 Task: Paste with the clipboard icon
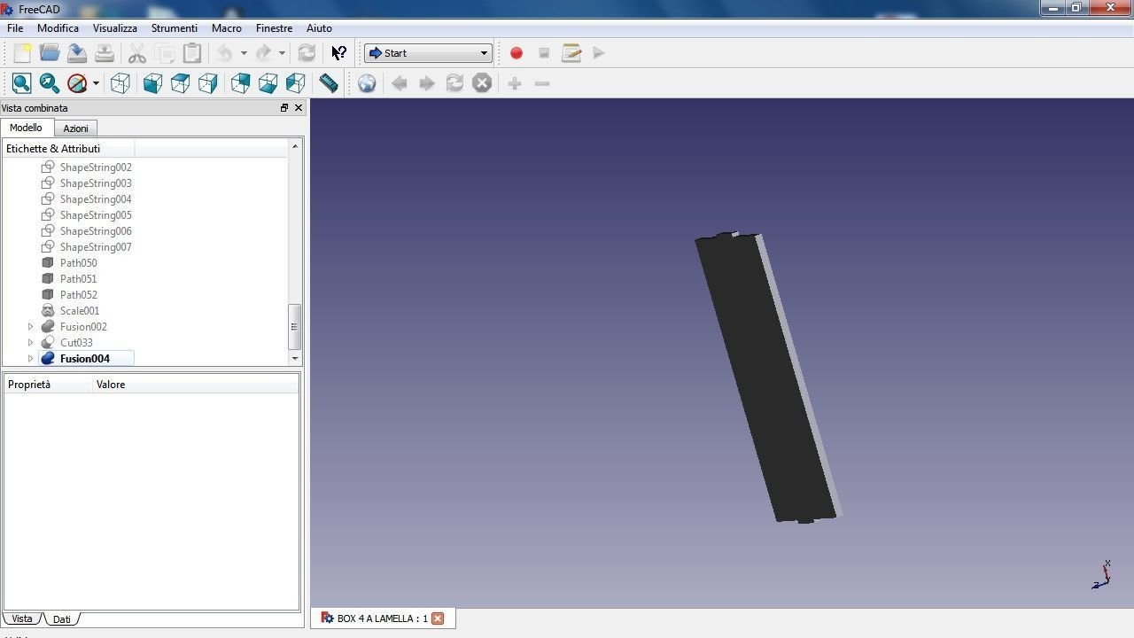[192, 53]
